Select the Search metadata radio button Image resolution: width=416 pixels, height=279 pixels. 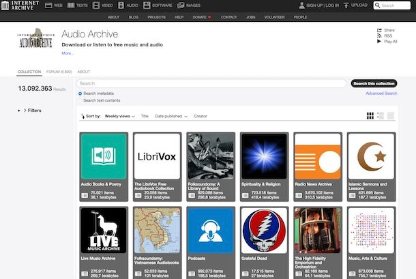(x=80, y=93)
